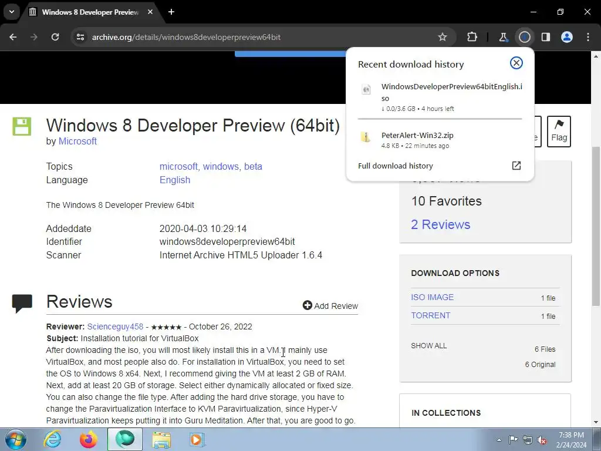
Task: Select TORRENT download option
Action: click(x=430, y=315)
